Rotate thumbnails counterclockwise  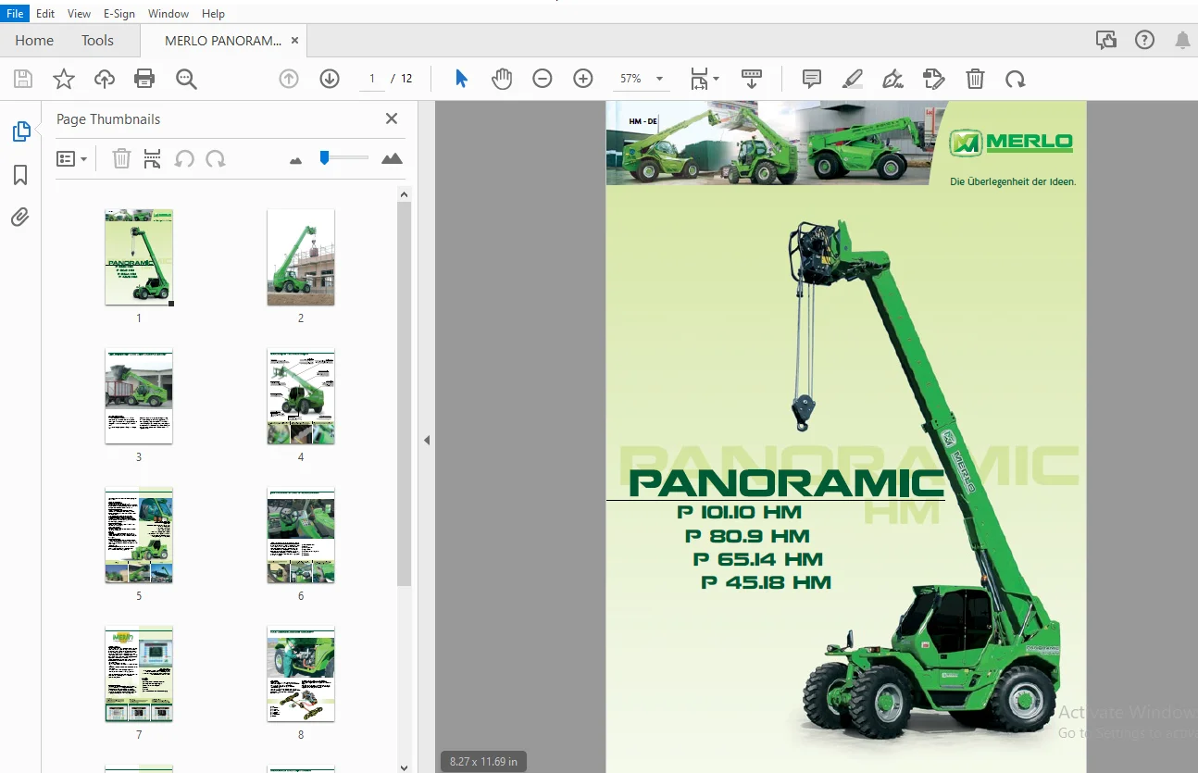(x=184, y=159)
